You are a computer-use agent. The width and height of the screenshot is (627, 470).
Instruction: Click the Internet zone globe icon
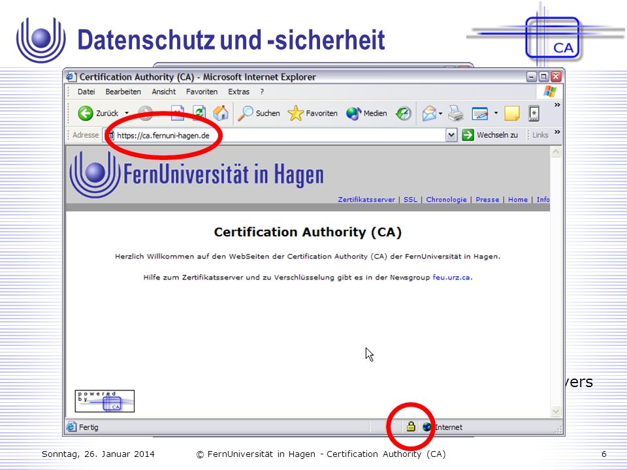pos(426,427)
